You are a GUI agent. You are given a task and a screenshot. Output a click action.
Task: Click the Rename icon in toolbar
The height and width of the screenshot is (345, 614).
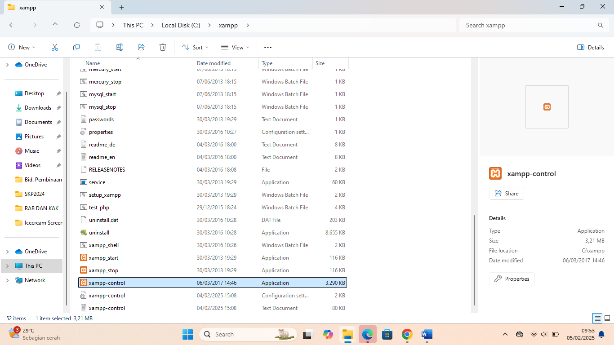click(120, 47)
